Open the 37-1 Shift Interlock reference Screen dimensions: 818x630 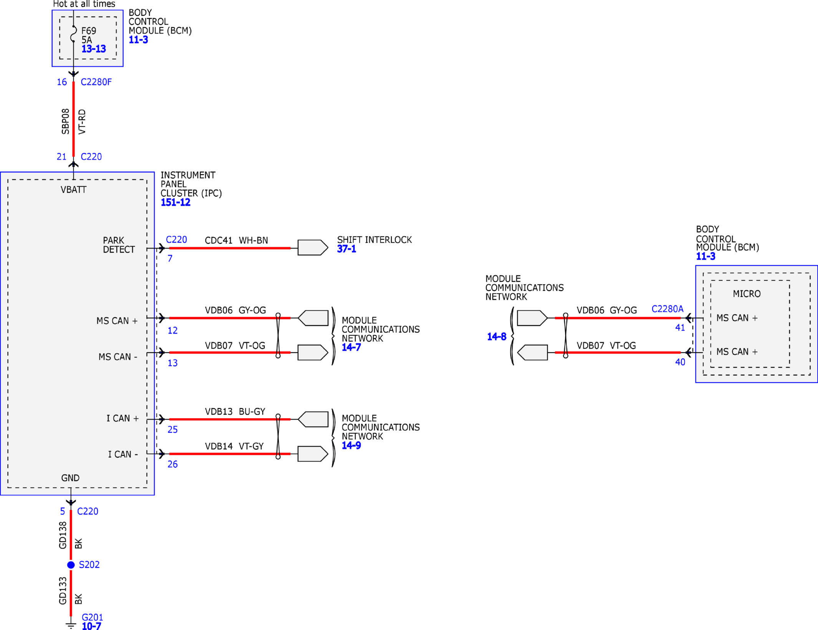click(x=346, y=249)
